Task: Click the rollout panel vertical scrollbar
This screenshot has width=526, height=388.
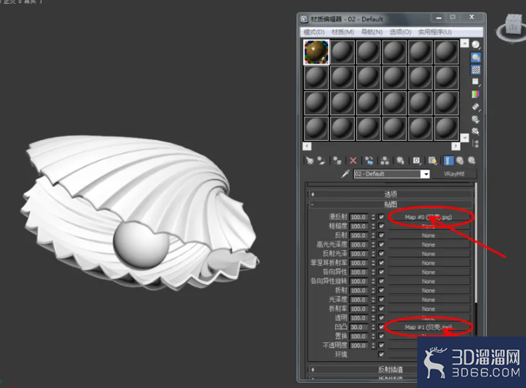Action: 476,243
